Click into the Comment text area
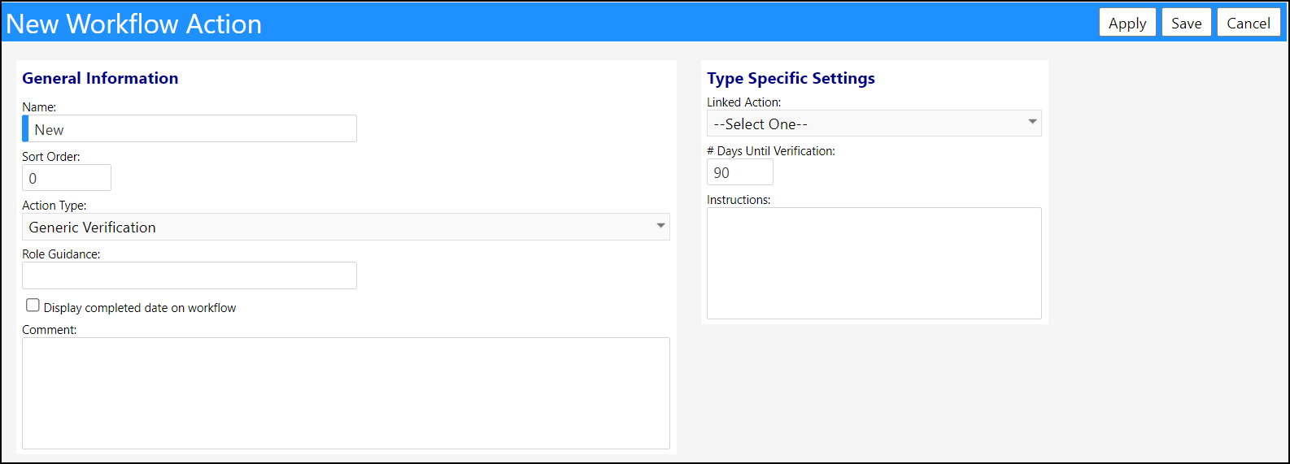This screenshot has height=464, width=1290. pyautogui.click(x=346, y=393)
